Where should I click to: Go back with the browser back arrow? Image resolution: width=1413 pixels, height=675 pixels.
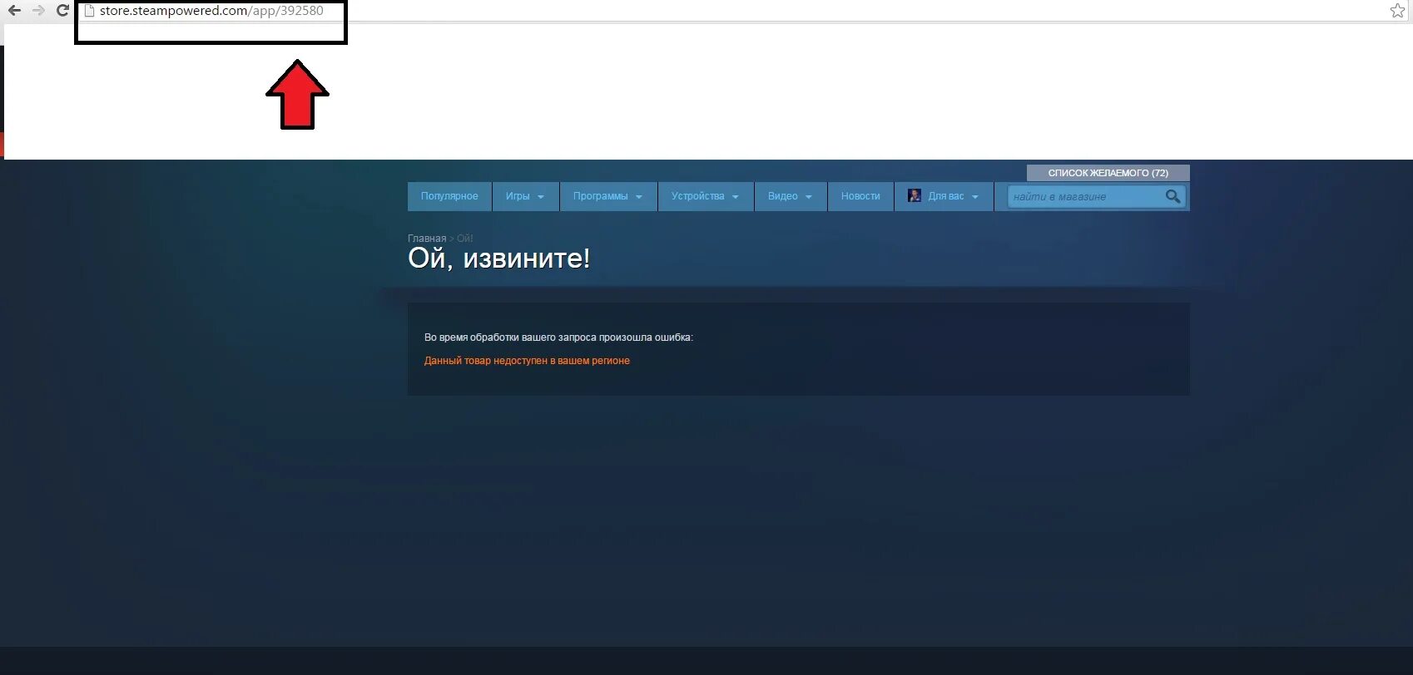coord(14,11)
